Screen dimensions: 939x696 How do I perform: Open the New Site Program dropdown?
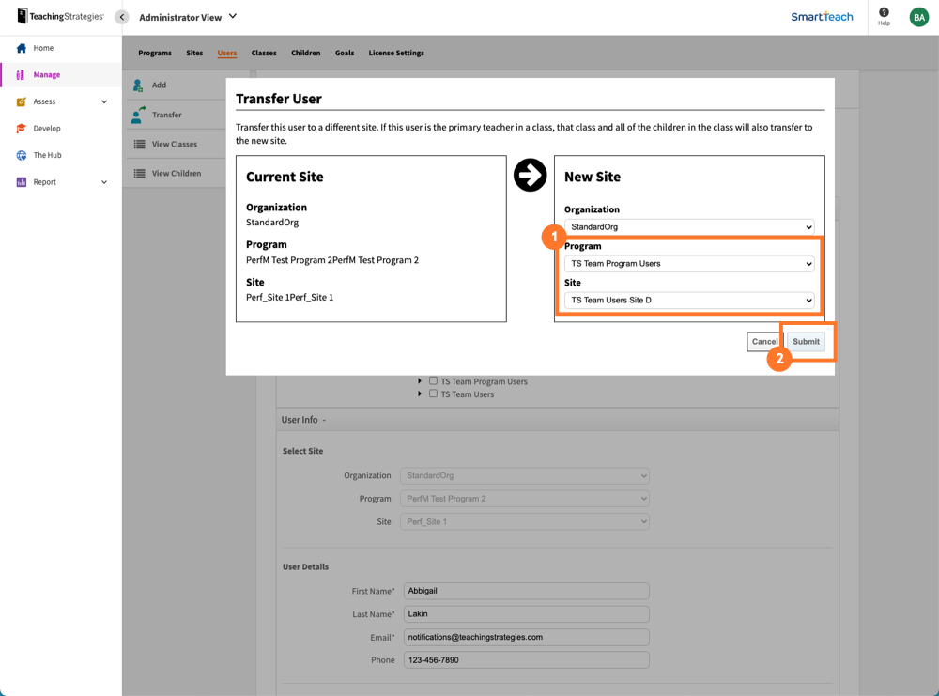688,263
